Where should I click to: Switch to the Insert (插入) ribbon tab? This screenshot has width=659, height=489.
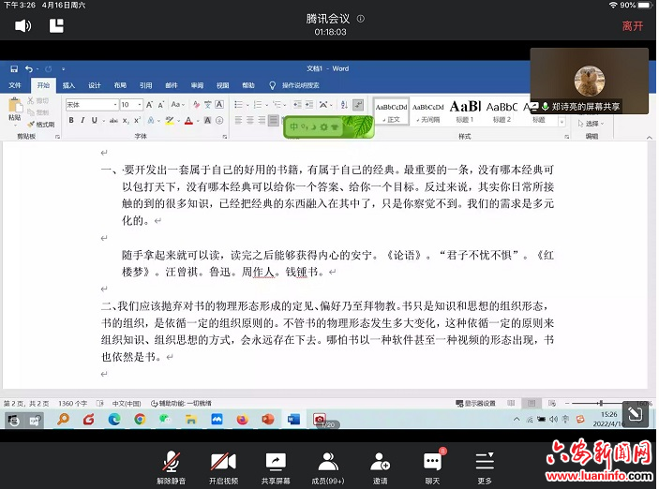68,85
